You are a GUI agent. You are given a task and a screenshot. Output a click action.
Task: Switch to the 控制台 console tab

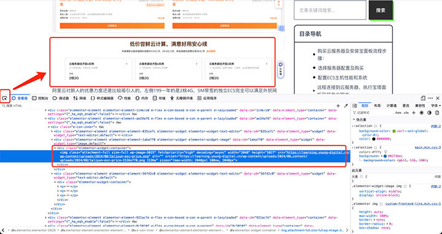41,98
